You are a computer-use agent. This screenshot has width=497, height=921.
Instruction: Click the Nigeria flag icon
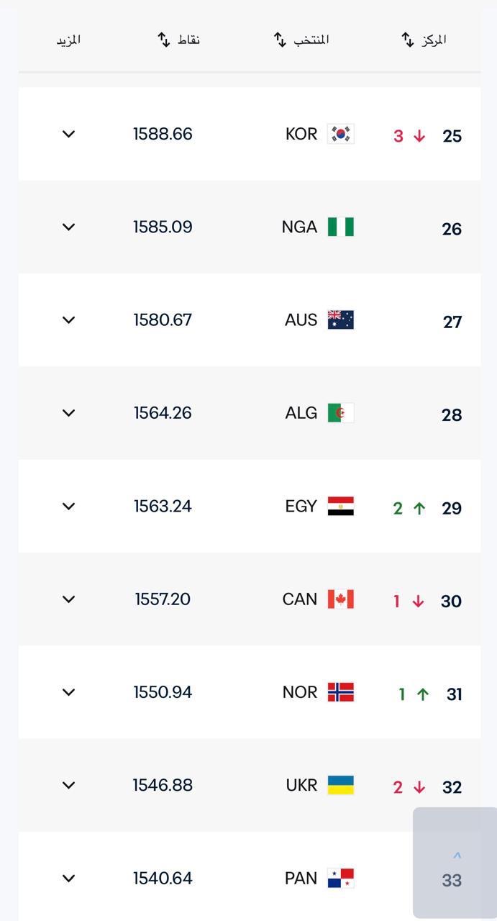coord(340,227)
